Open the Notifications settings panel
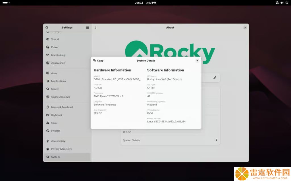Screen dimensions: 291x181 (68, 81)
